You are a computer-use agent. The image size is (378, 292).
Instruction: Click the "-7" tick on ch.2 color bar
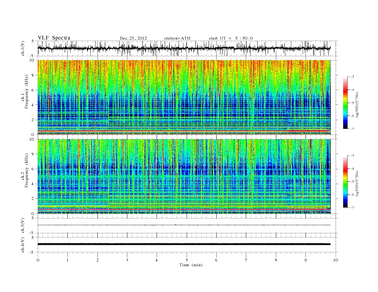click(x=352, y=208)
